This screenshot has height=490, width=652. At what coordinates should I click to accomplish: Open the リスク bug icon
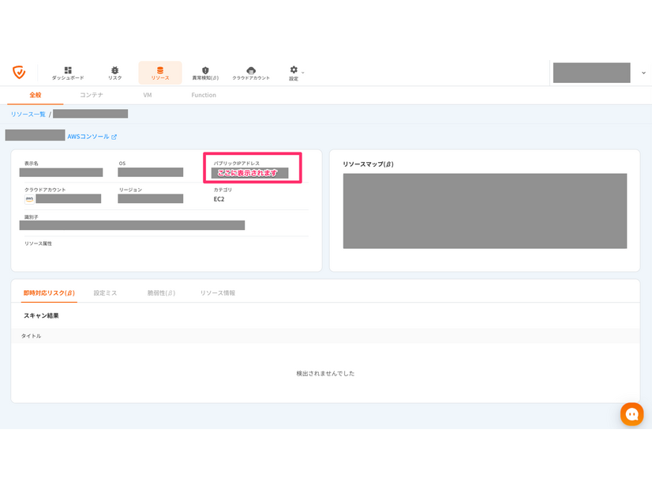tap(114, 70)
